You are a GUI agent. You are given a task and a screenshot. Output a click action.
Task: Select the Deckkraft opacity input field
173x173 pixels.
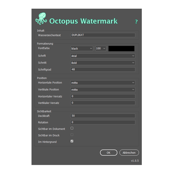coord(103,116)
